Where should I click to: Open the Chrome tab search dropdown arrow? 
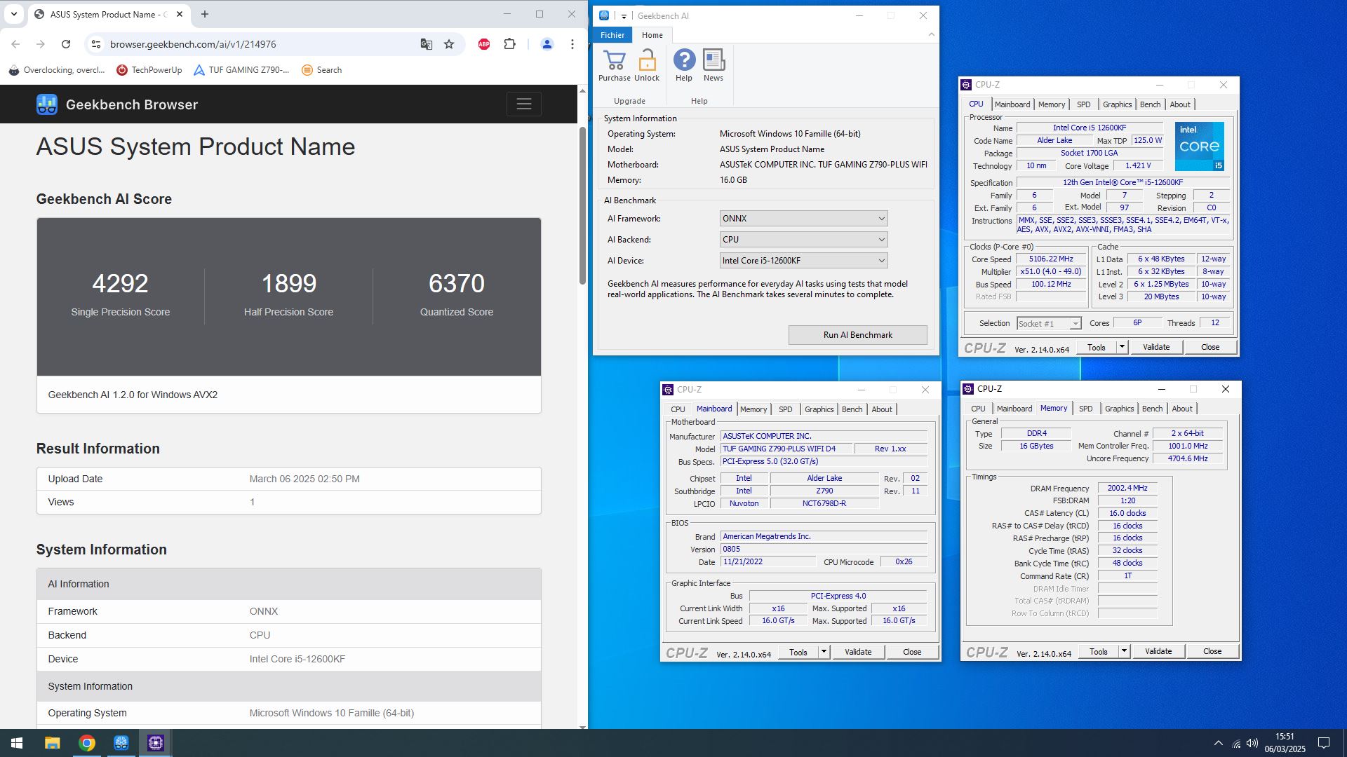[x=13, y=14]
